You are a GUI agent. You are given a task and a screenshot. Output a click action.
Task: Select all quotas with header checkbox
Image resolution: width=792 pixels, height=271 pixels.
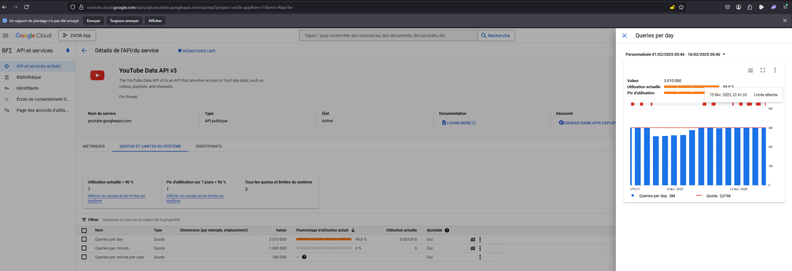click(84, 231)
